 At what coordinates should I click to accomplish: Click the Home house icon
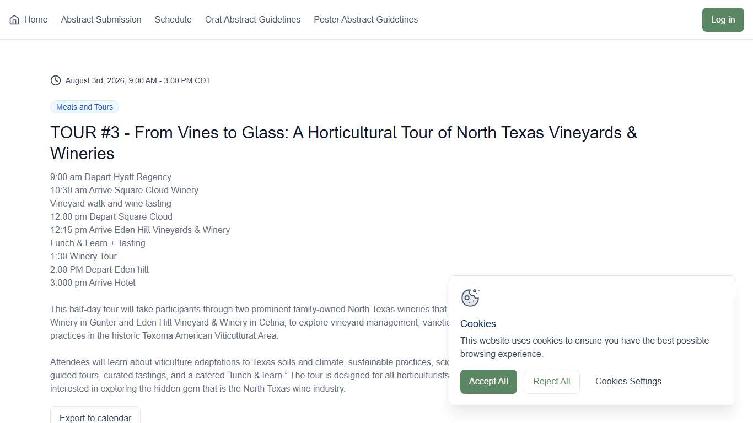coord(14,20)
